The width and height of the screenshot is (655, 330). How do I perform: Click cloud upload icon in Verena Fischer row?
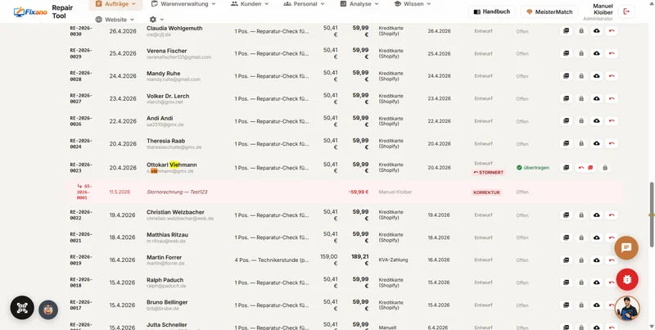tap(597, 53)
